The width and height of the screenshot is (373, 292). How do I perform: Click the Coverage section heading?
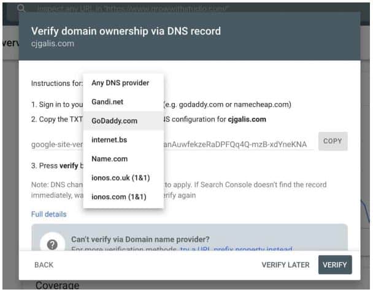click(x=57, y=285)
